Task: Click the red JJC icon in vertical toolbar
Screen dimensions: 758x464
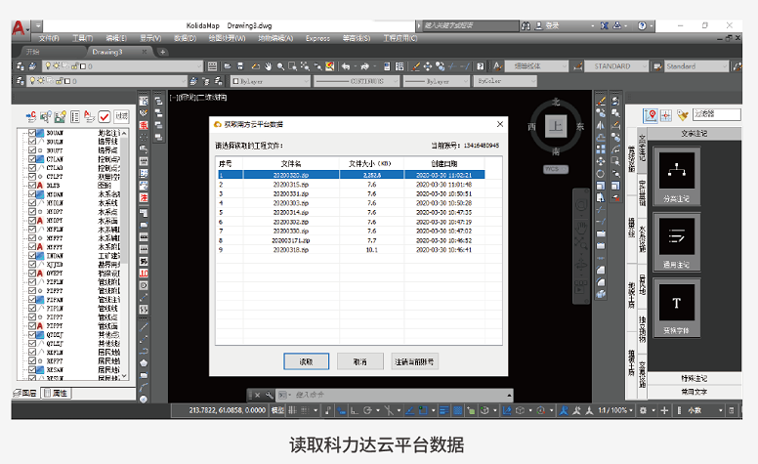Action: [x=144, y=274]
